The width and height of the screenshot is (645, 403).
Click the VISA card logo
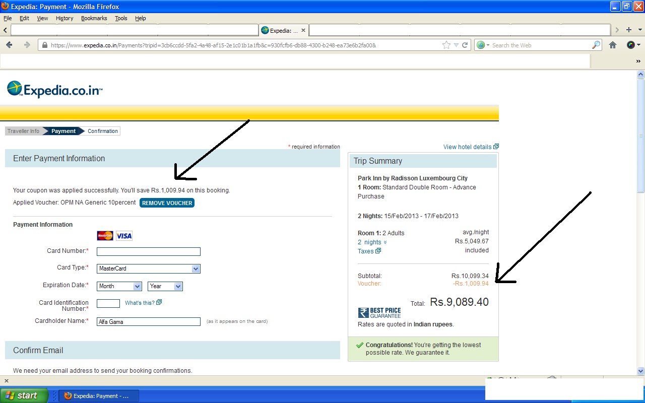pos(124,236)
